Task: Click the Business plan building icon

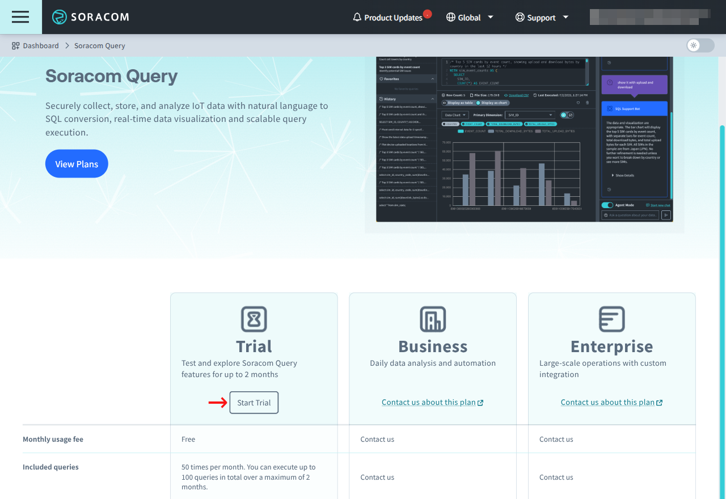Action: [x=432, y=319]
